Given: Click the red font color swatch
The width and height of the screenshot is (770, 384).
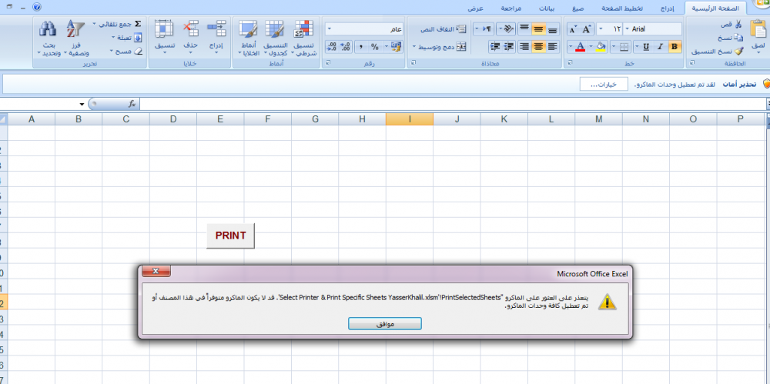Looking at the screenshot, I should [581, 47].
